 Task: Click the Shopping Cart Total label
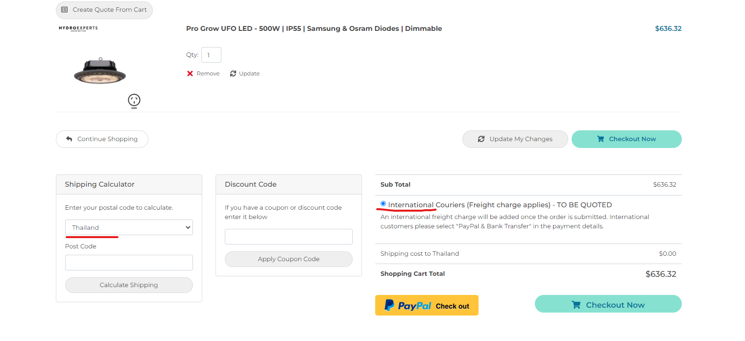412,274
